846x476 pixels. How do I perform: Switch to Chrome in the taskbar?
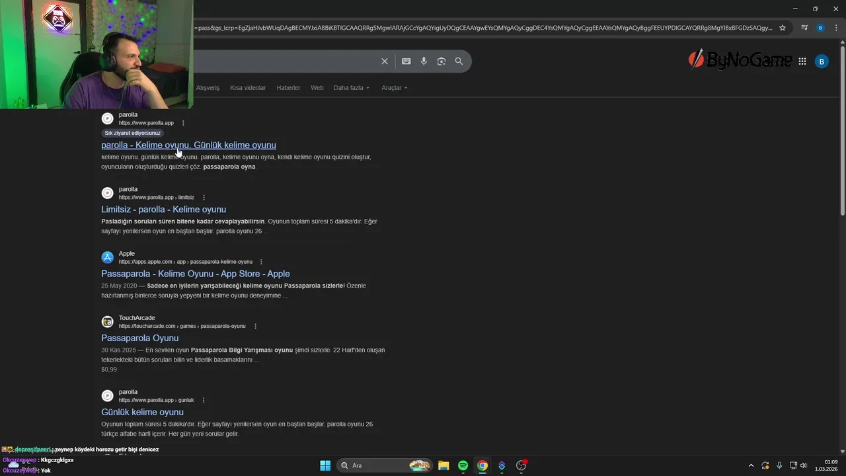[482, 465]
